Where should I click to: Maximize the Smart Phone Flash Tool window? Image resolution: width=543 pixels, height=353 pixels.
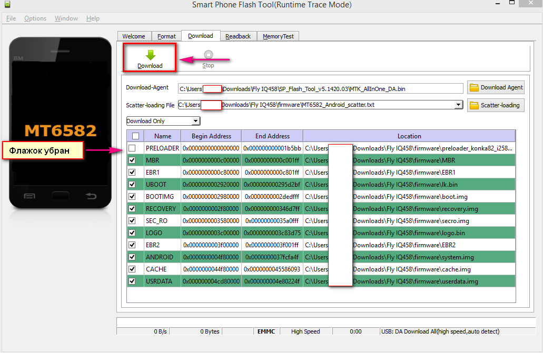[x=512, y=3]
